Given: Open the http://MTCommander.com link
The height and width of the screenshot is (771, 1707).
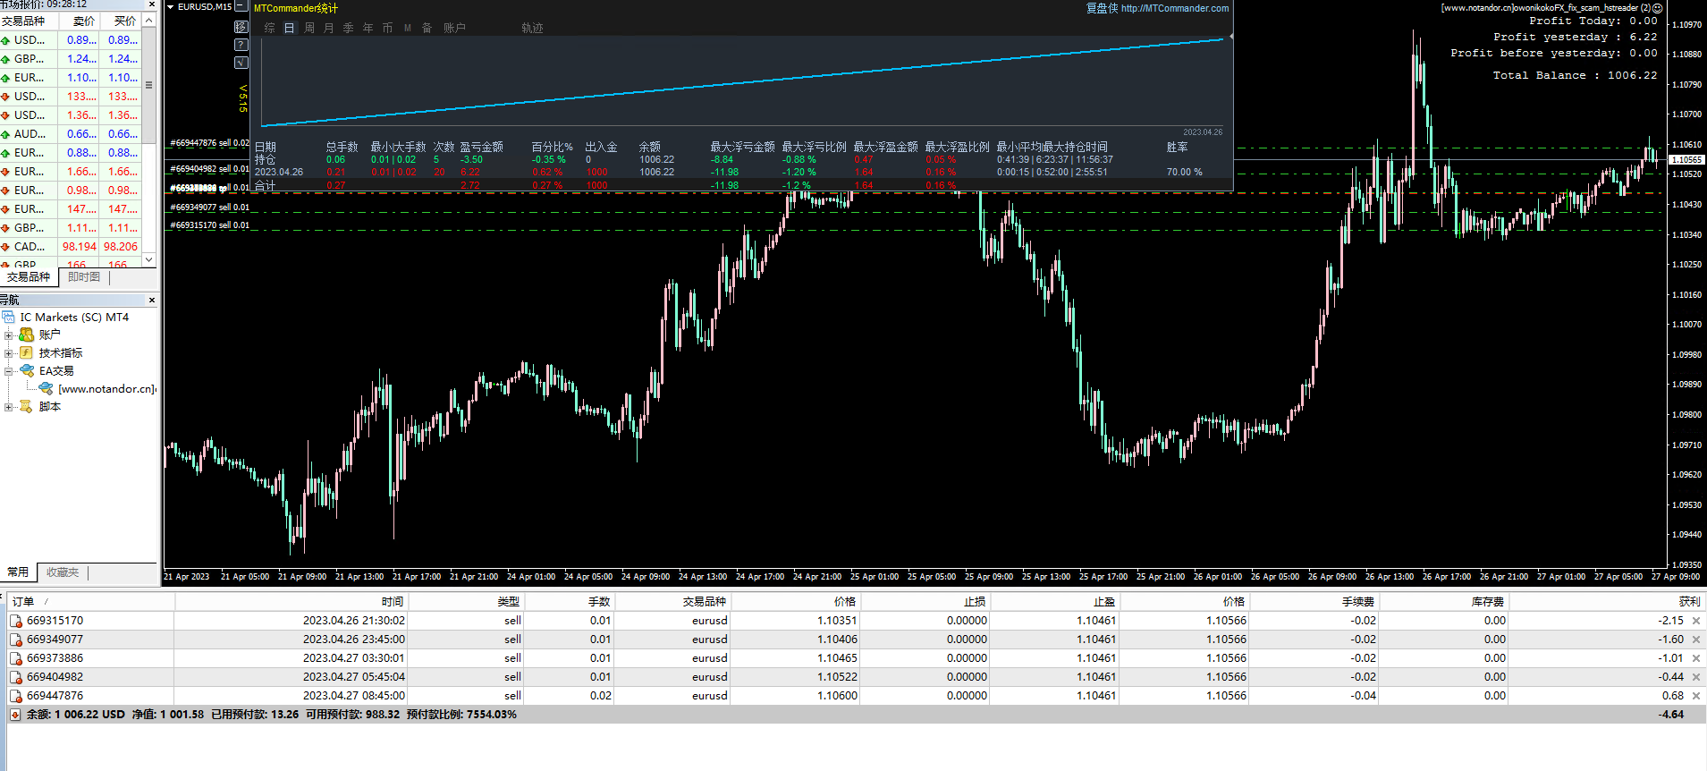Looking at the screenshot, I should coord(1175,8).
